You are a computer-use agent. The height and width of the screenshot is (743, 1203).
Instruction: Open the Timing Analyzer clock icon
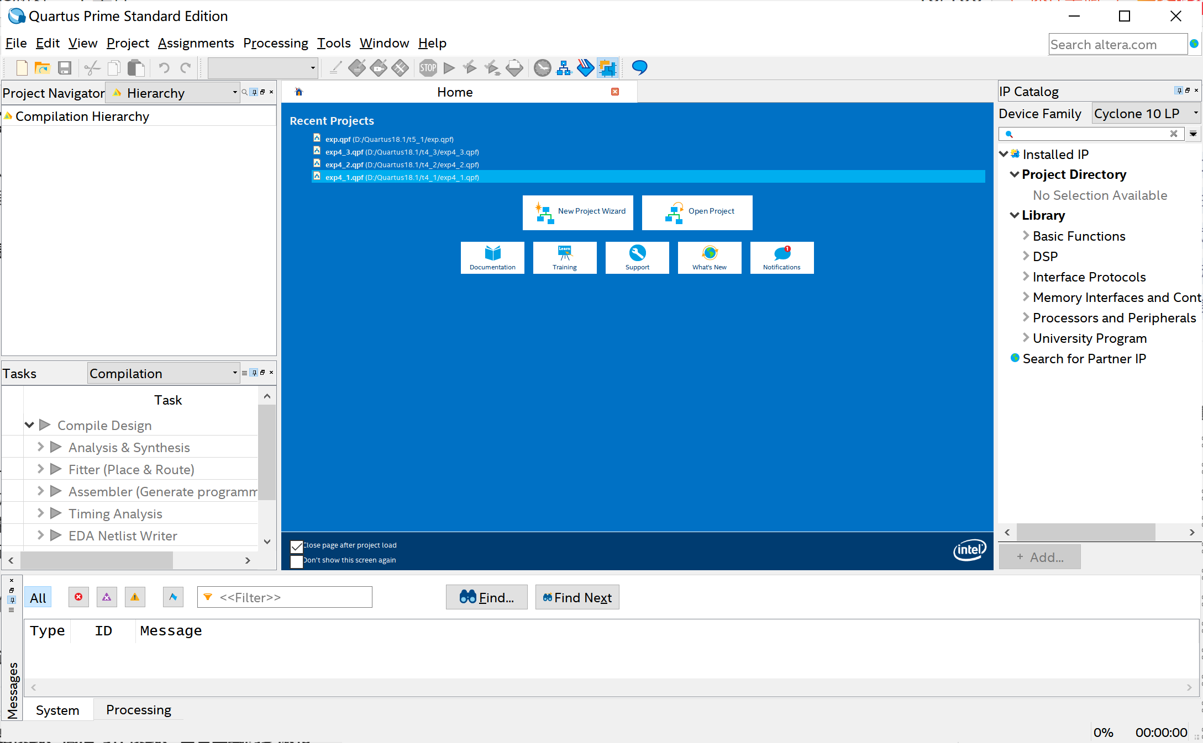tap(542, 68)
